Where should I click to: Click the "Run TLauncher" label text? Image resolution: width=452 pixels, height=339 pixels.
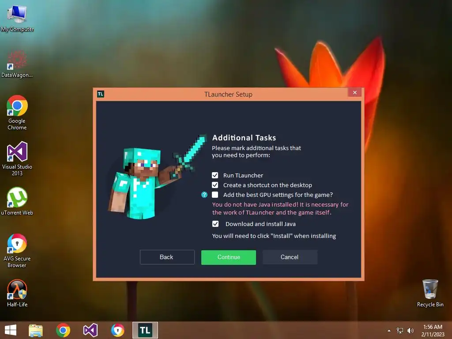(243, 175)
